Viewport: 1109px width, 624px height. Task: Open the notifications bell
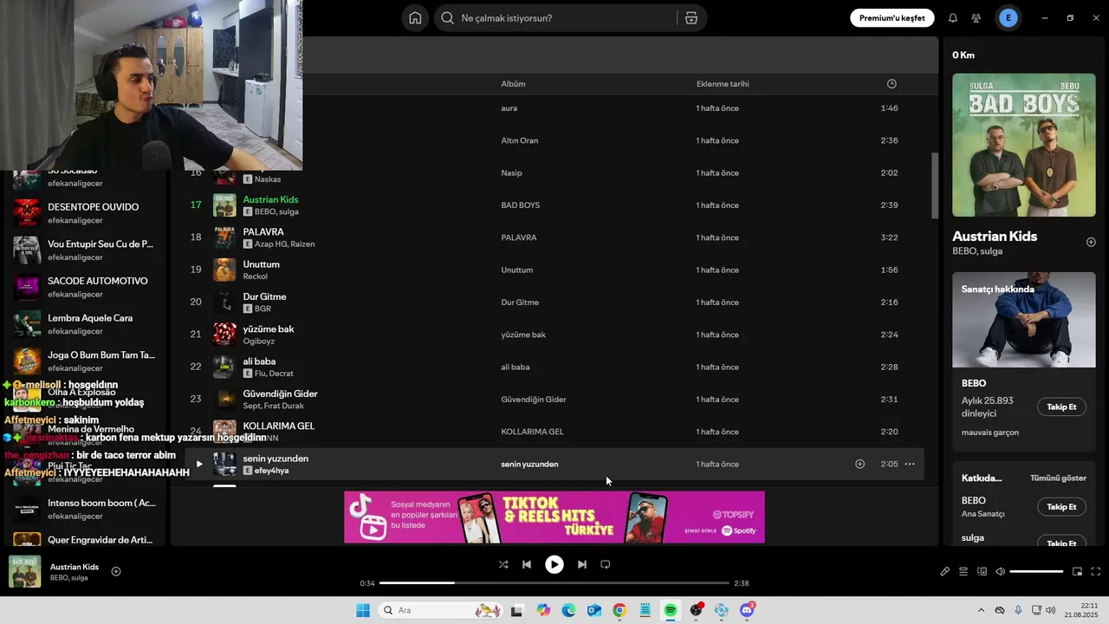[953, 18]
